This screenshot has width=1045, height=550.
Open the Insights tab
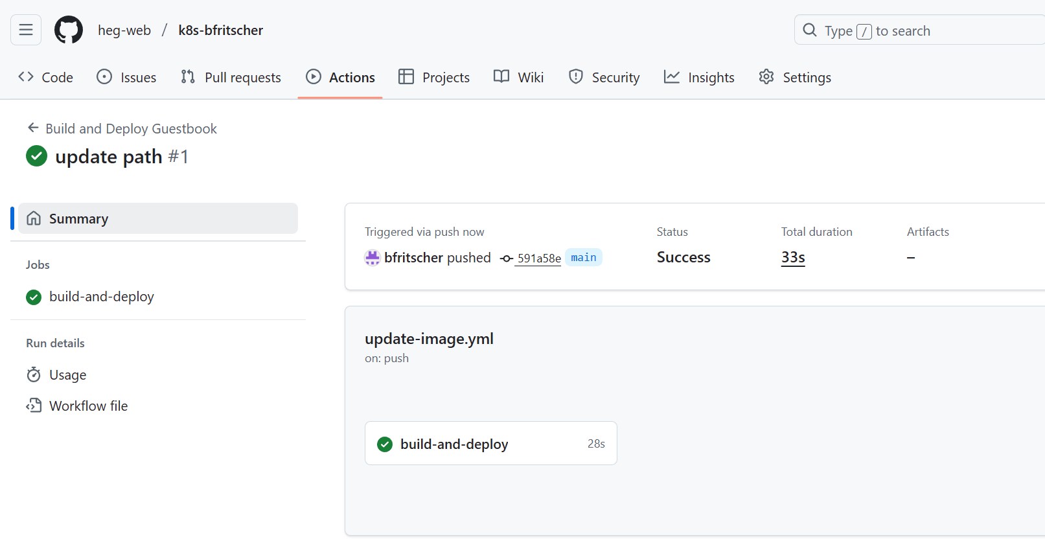(700, 78)
